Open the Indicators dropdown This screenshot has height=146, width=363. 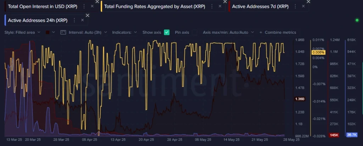pyautogui.click(x=124, y=32)
